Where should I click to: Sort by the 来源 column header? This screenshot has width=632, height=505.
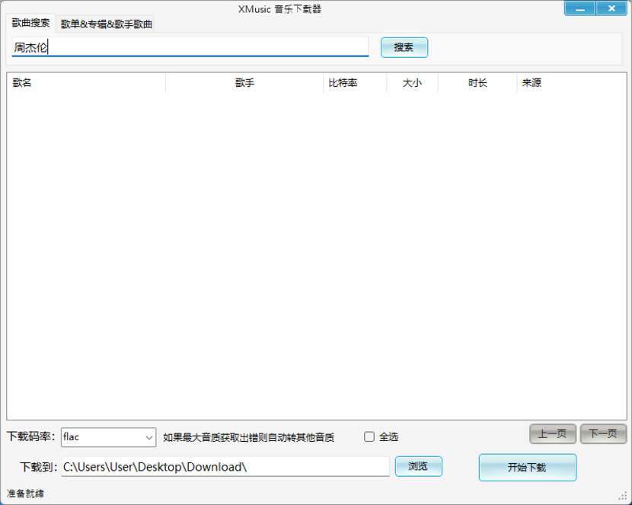point(572,82)
